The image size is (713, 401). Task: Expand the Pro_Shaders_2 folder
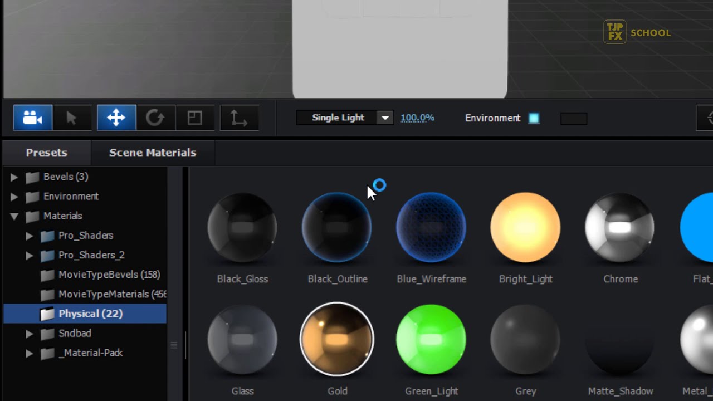tap(29, 255)
